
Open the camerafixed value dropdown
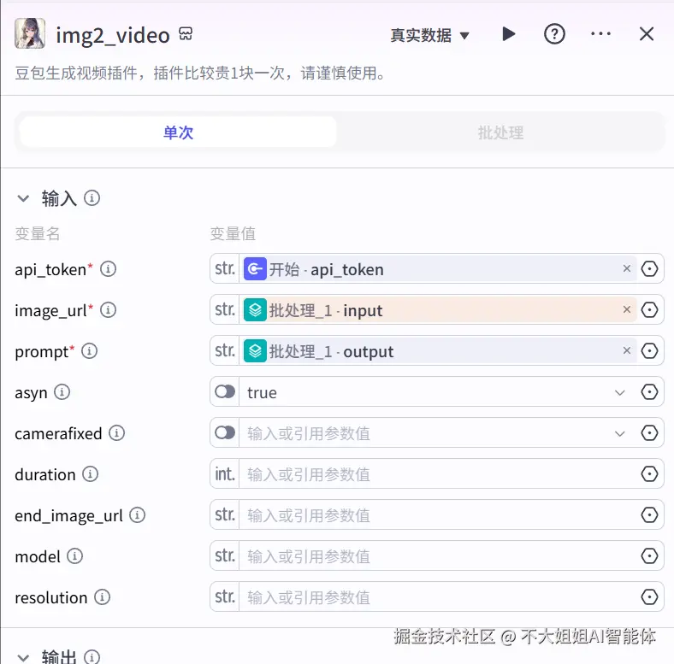(620, 434)
